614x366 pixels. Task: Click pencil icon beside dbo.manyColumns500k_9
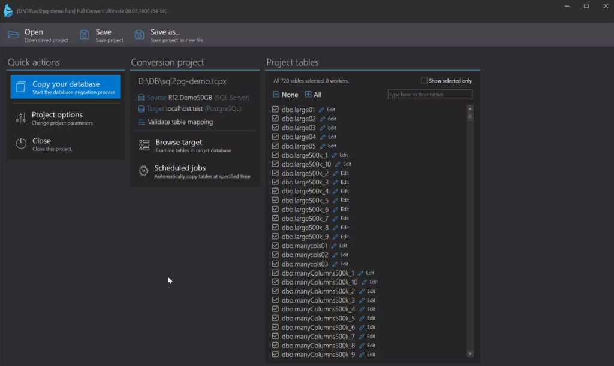tap(362, 355)
